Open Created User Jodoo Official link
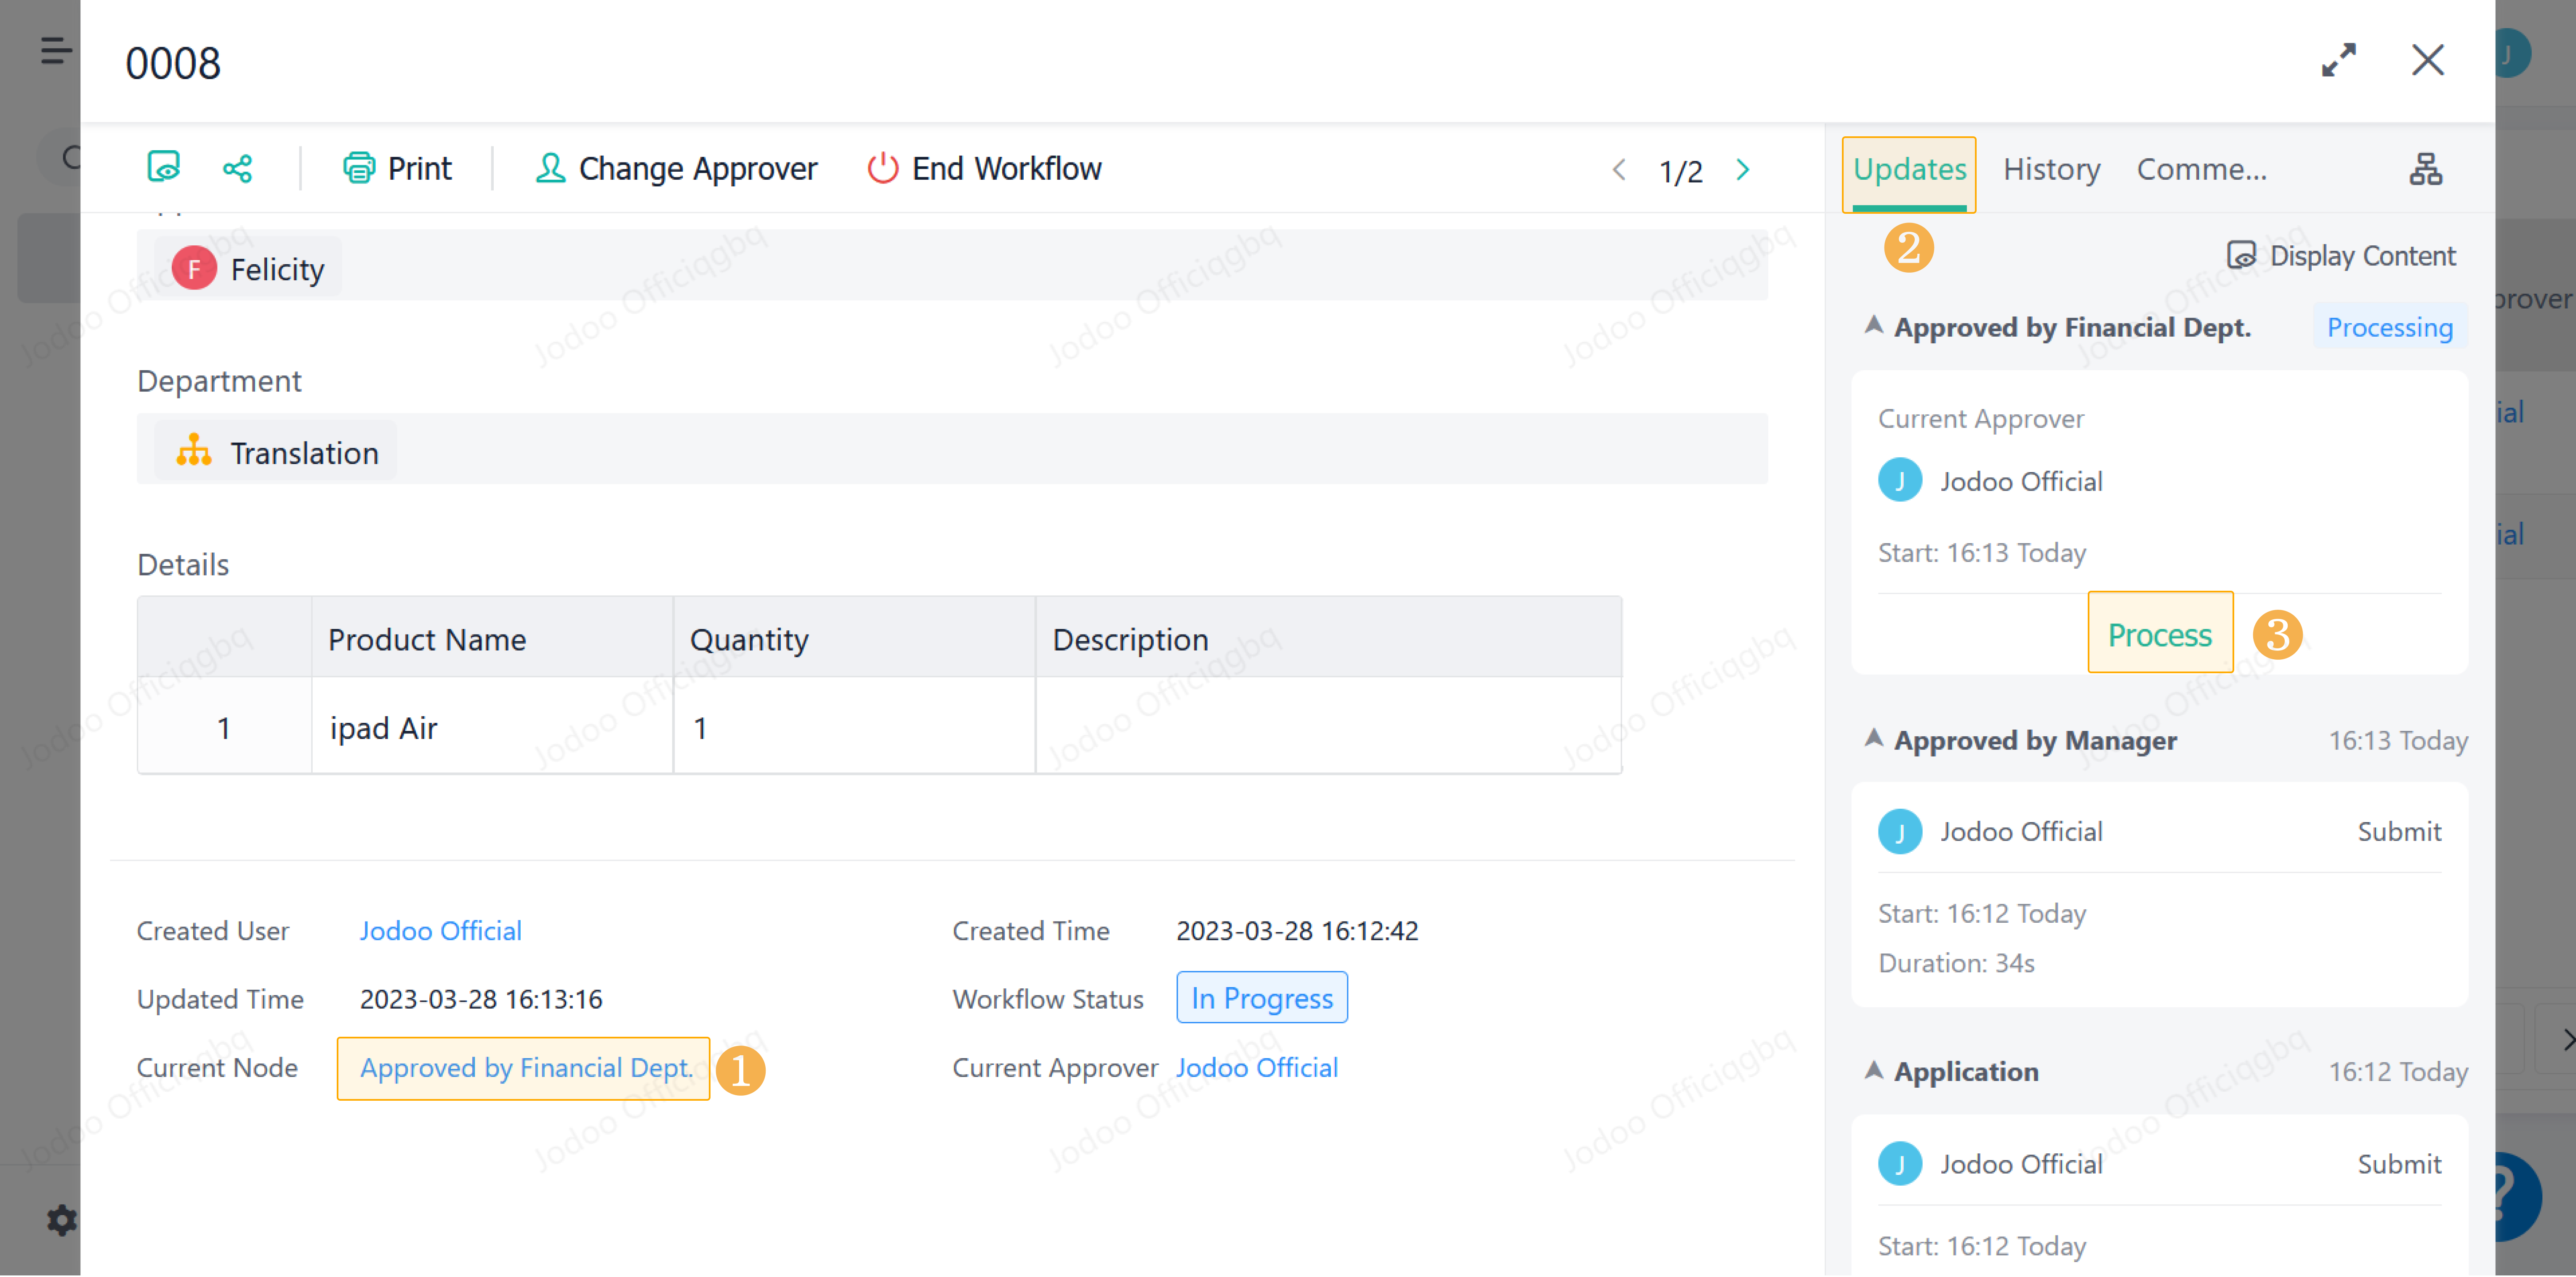The height and width of the screenshot is (1277, 2576). pyautogui.click(x=440, y=930)
